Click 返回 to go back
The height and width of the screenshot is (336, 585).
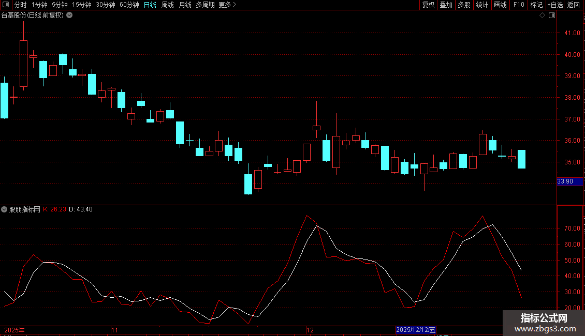574,5
